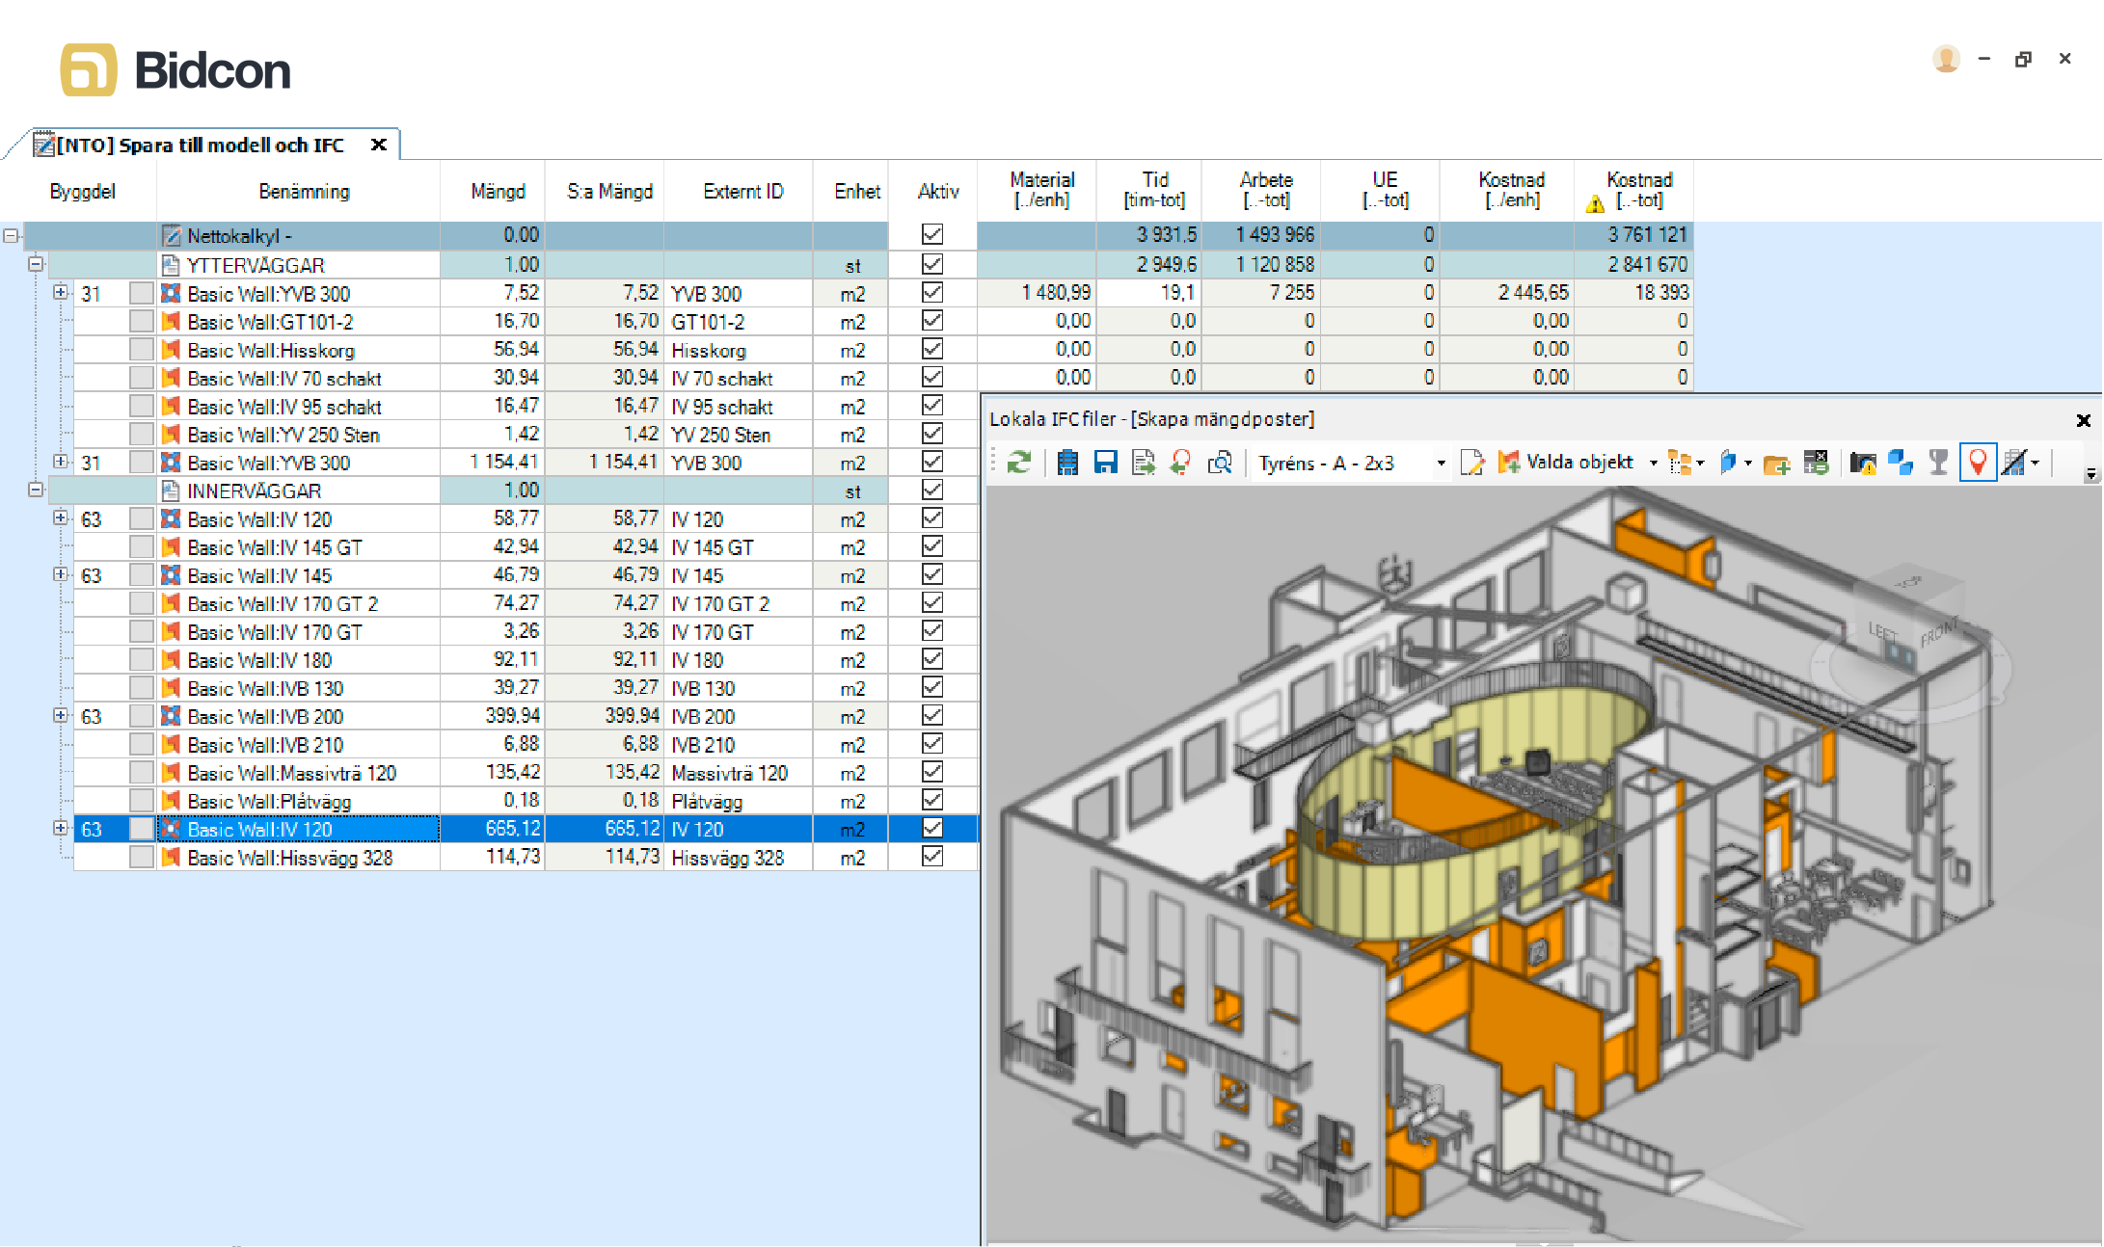Collapse the YTTERVÄGGAR group
This screenshot has width=2104, height=1247.
click(36, 264)
